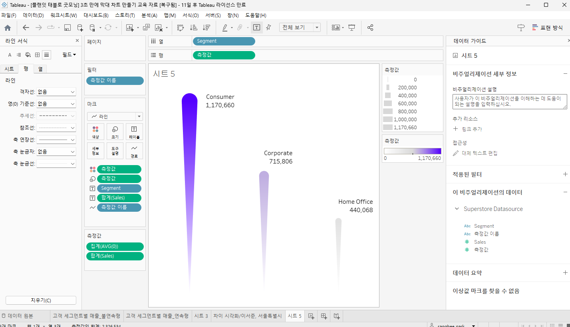The image size is (570, 327).
Task: Click the add new data source icon
Action: pyautogui.click(x=80, y=28)
